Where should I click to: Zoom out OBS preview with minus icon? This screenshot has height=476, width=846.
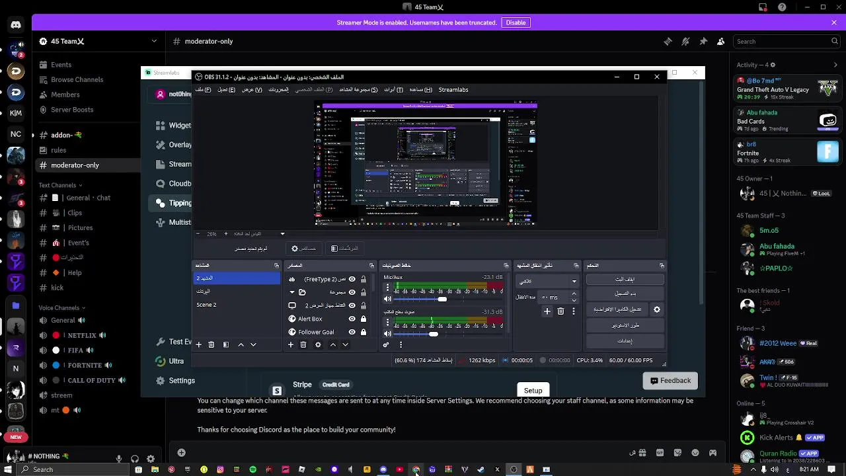(197, 233)
